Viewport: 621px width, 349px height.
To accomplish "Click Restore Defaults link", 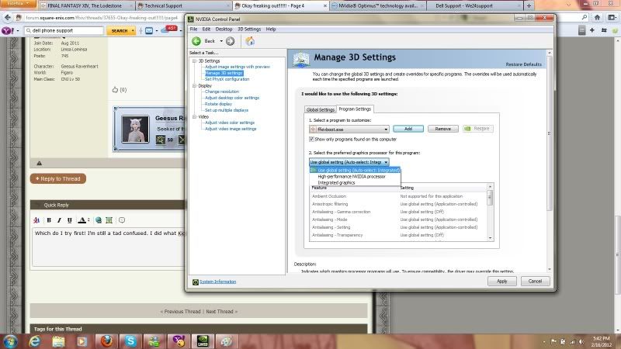I will [523, 64].
